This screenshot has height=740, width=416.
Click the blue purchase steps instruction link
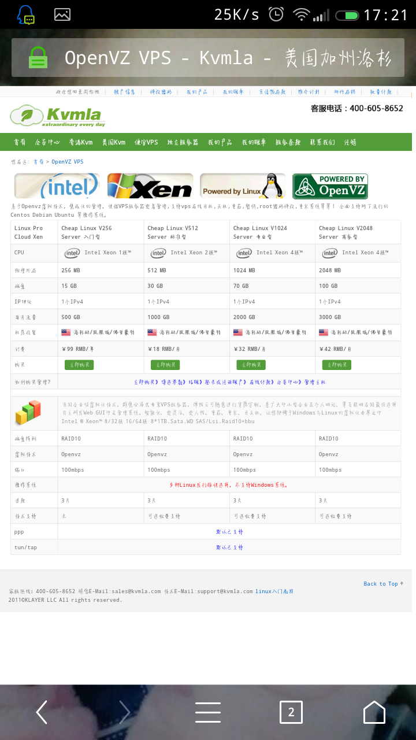click(x=229, y=382)
